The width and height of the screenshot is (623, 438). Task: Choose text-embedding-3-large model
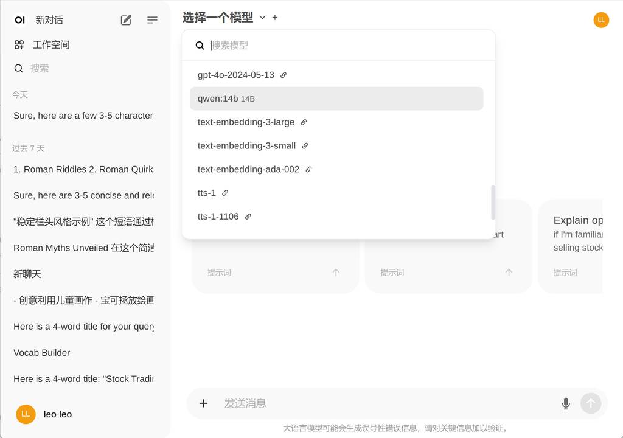pos(246,122)
